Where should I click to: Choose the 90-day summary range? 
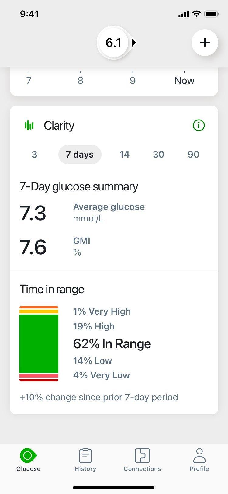[x=193, y=155]
